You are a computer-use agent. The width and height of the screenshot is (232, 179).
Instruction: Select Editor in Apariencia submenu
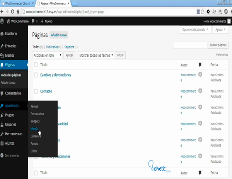[x=34, y=151]
